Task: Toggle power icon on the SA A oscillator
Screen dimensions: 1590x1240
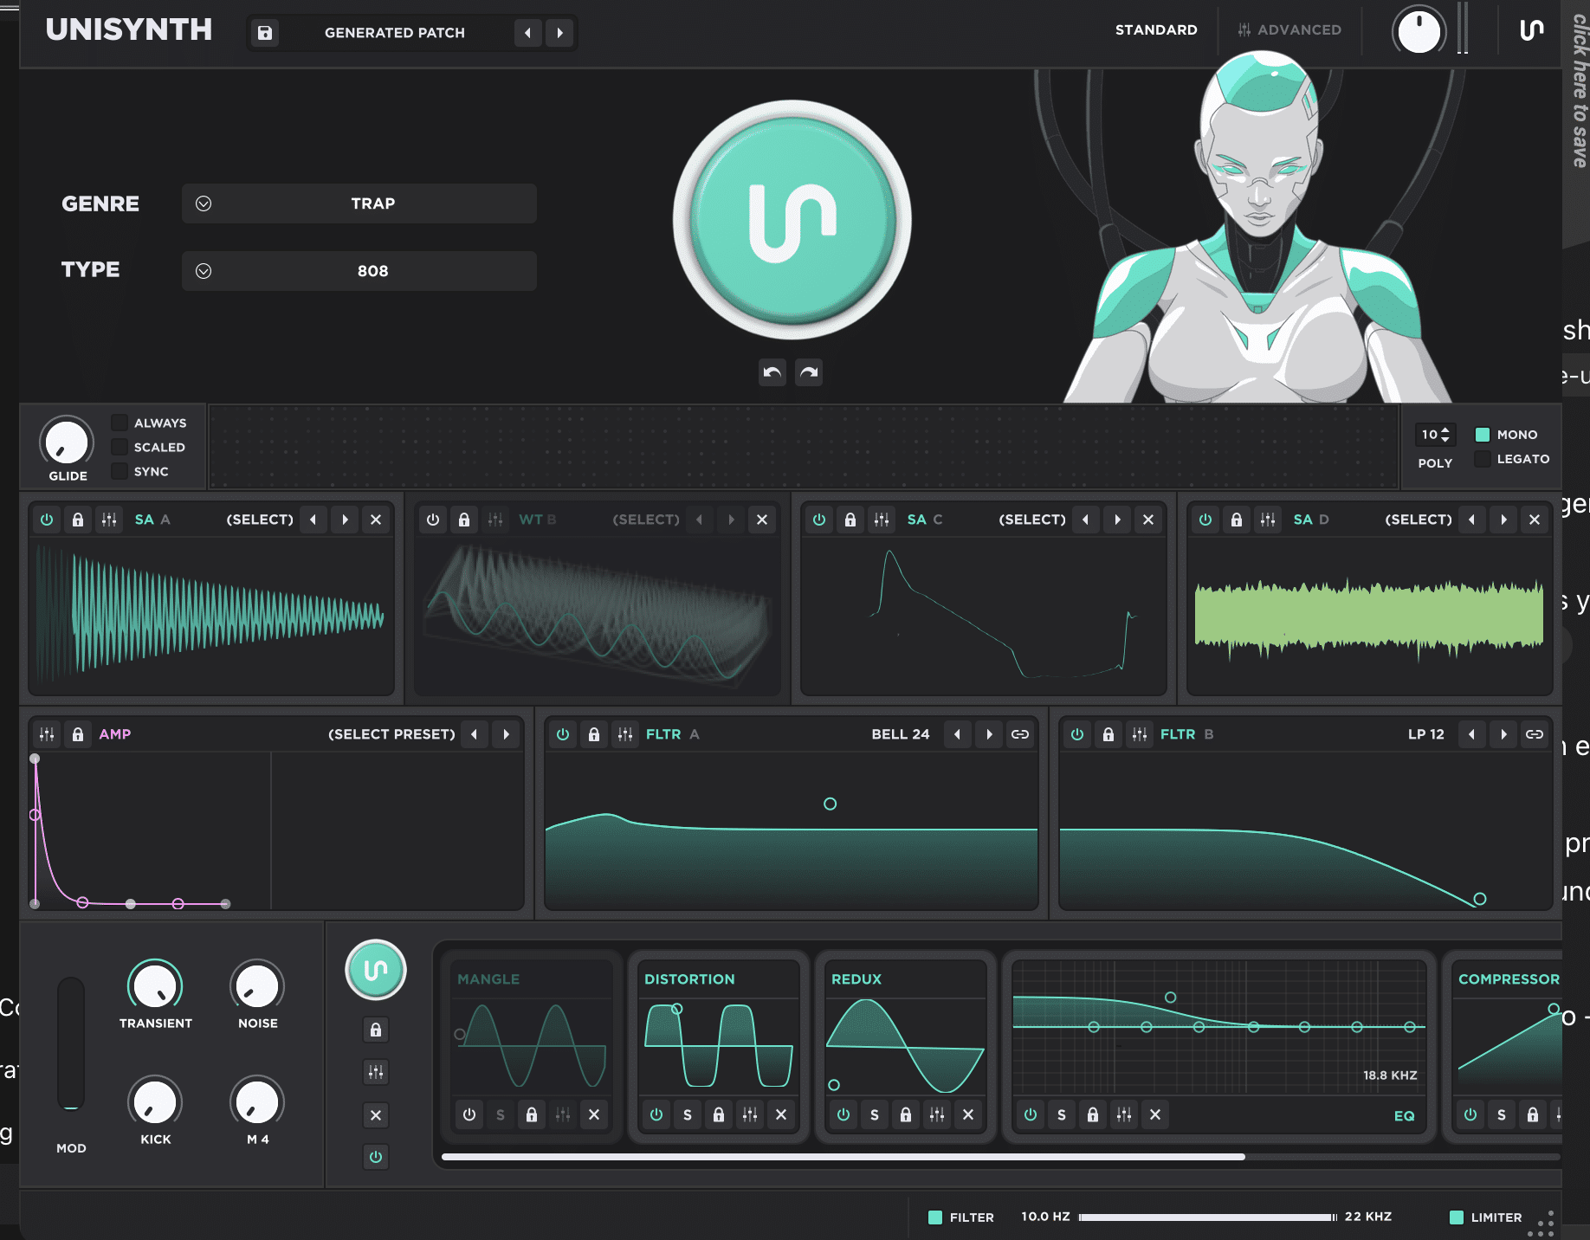Action: pyautogui.click(x=47, y=520)
